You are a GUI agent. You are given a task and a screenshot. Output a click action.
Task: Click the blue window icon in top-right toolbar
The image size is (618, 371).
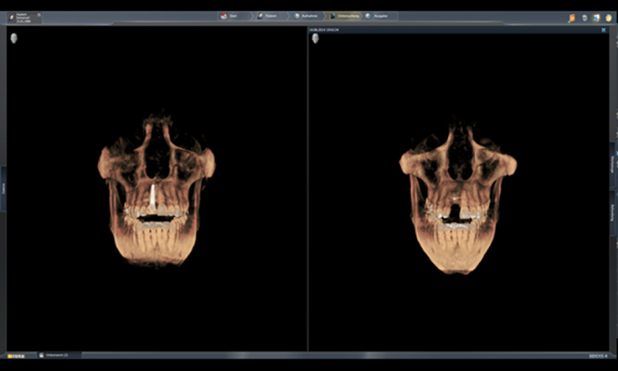[x=597, y=18]
